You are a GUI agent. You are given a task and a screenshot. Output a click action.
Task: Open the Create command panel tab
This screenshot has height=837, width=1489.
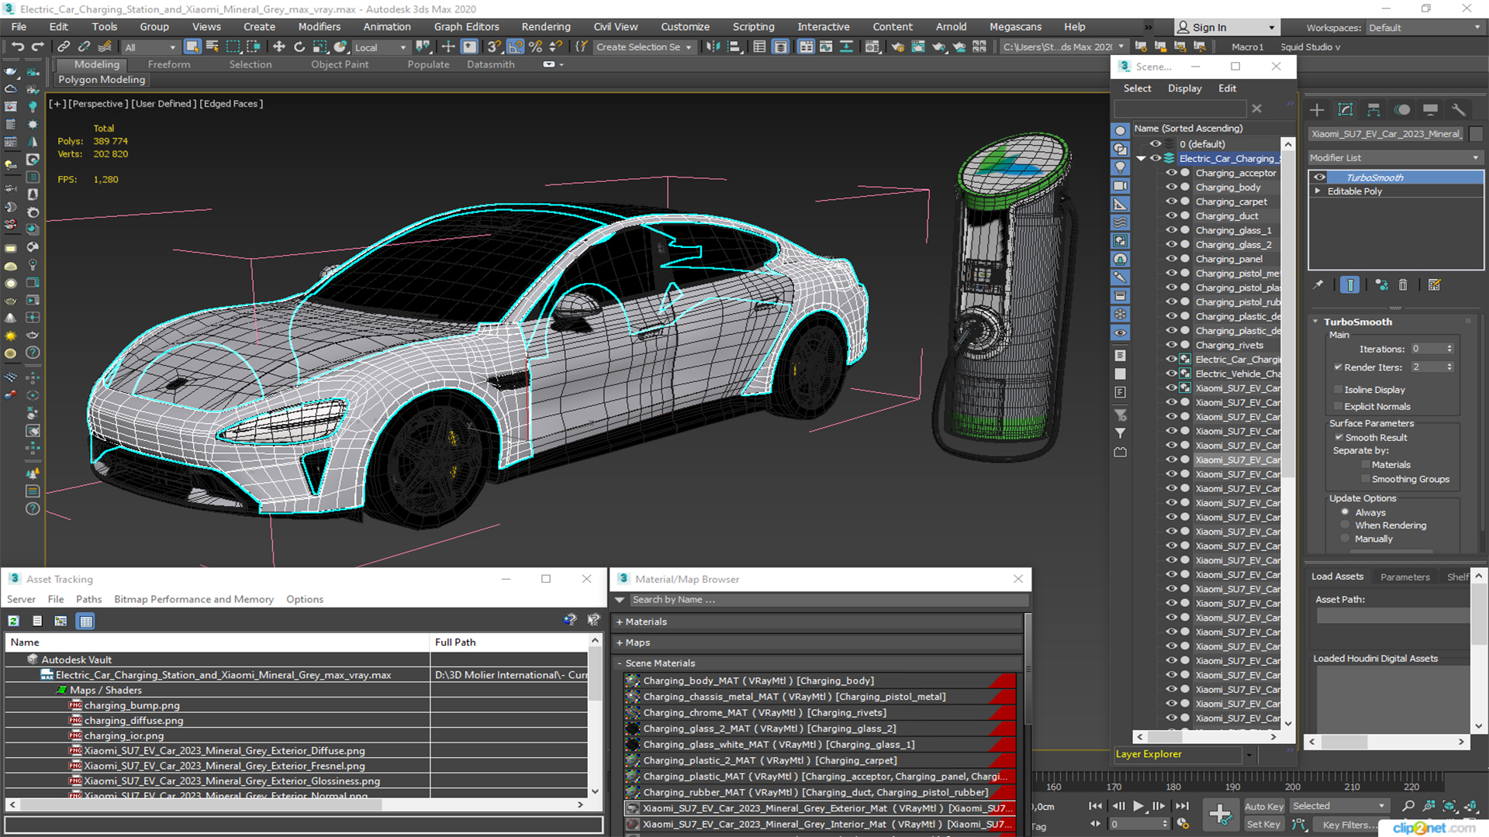click(x=1317, y=110)
